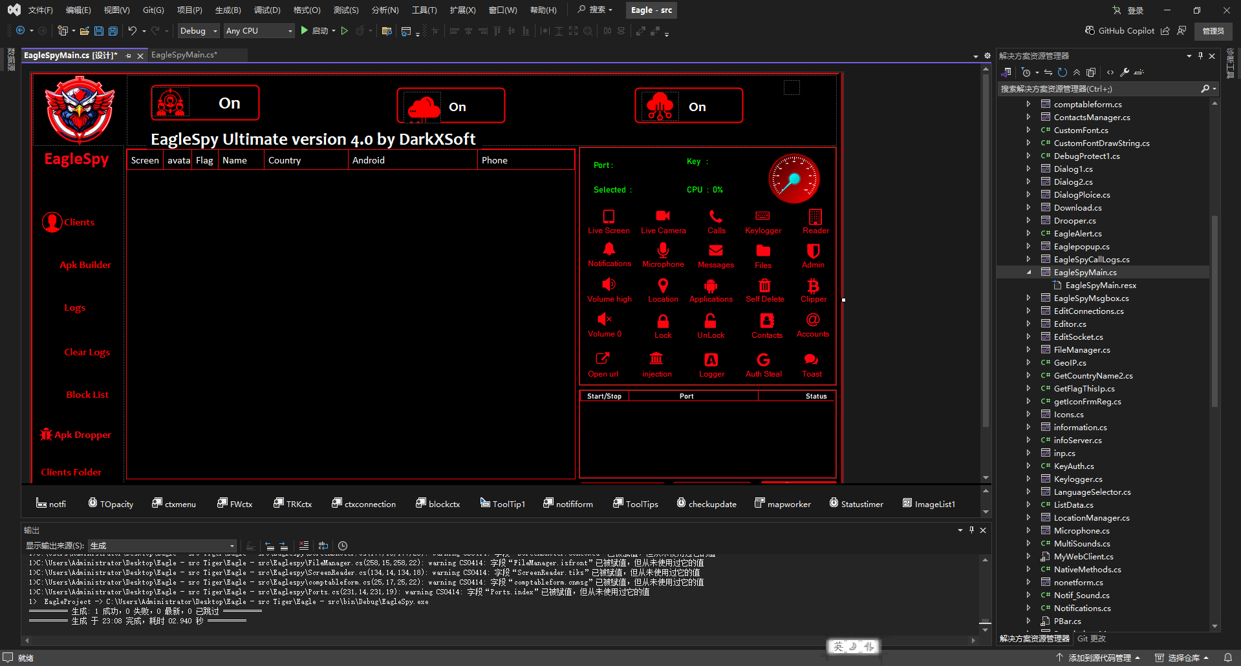This screenshot has height=666, width=1241.
Task: Click the refresh icon in Solution Explorer
Action: tap(1063, 72)
